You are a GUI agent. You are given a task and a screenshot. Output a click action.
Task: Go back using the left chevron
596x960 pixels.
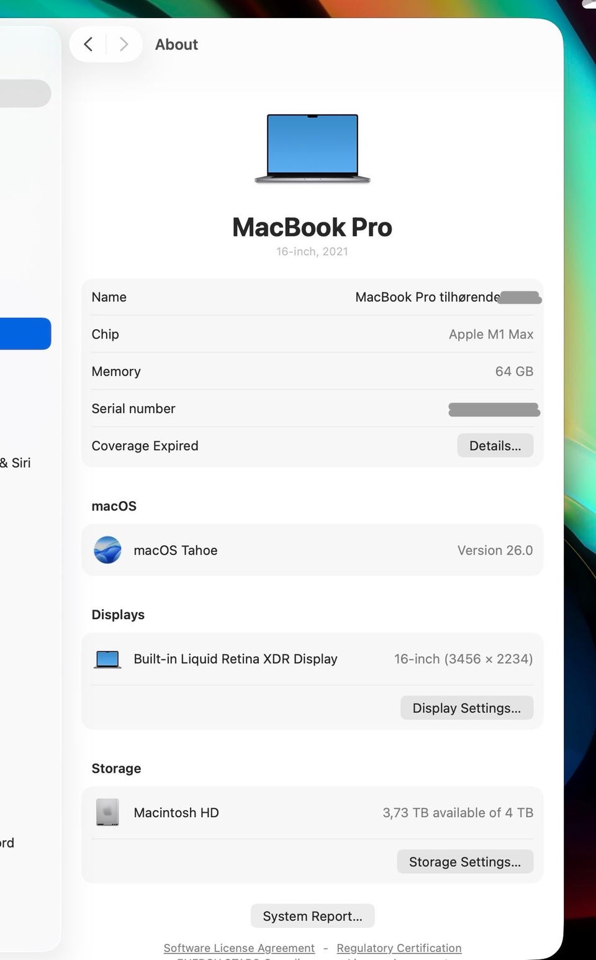[x=88, y=44]
